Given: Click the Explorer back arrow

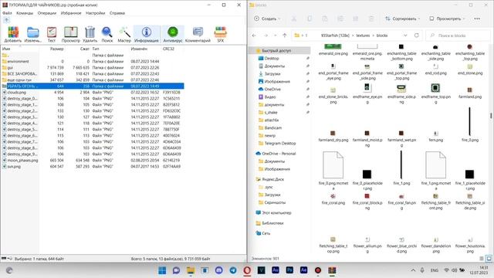Looking at the screenshot, I should tap(254, 36).
